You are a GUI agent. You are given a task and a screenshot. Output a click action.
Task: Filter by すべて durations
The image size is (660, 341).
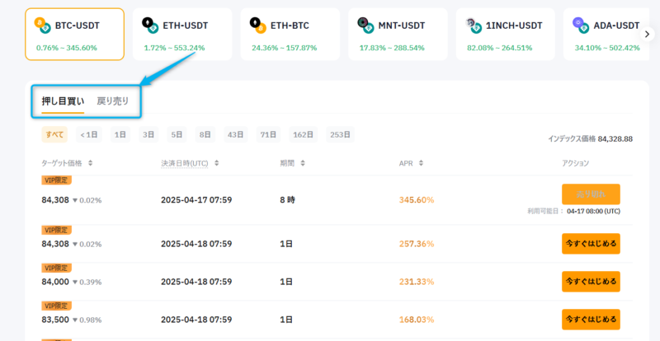coord(54,134)
